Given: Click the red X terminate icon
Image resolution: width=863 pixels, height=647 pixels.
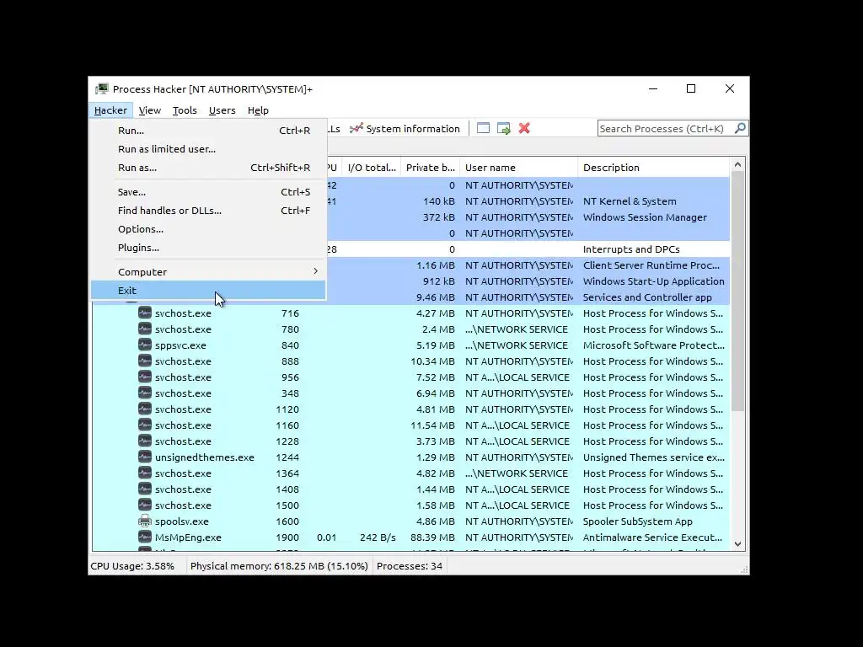Looking at the screenshot, I should pos(524,128).
